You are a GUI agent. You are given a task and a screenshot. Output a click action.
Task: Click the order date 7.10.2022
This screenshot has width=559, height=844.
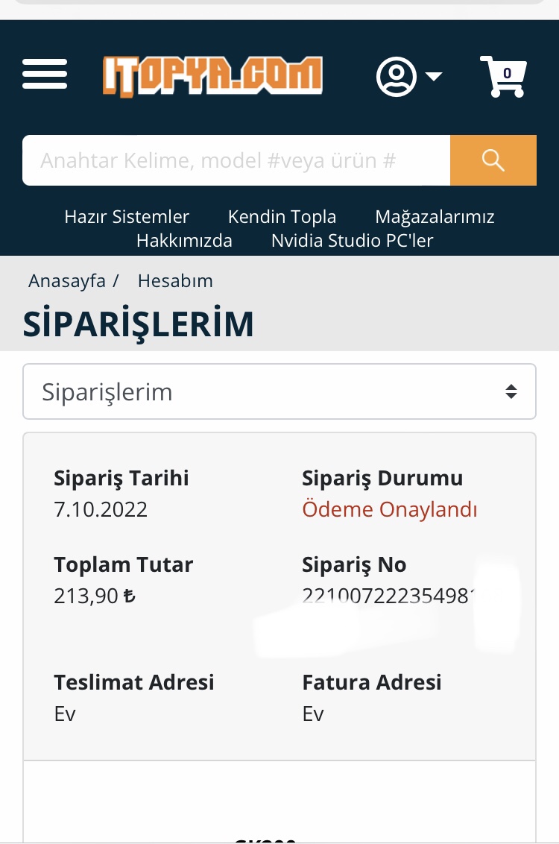coord(101,510)
